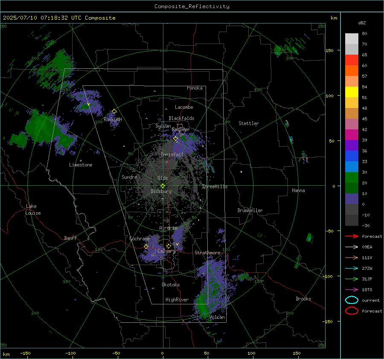Screen dimensions: 384x359
Task: Click the asterisk marker above Limestone
Action: (x=81, y=161)
